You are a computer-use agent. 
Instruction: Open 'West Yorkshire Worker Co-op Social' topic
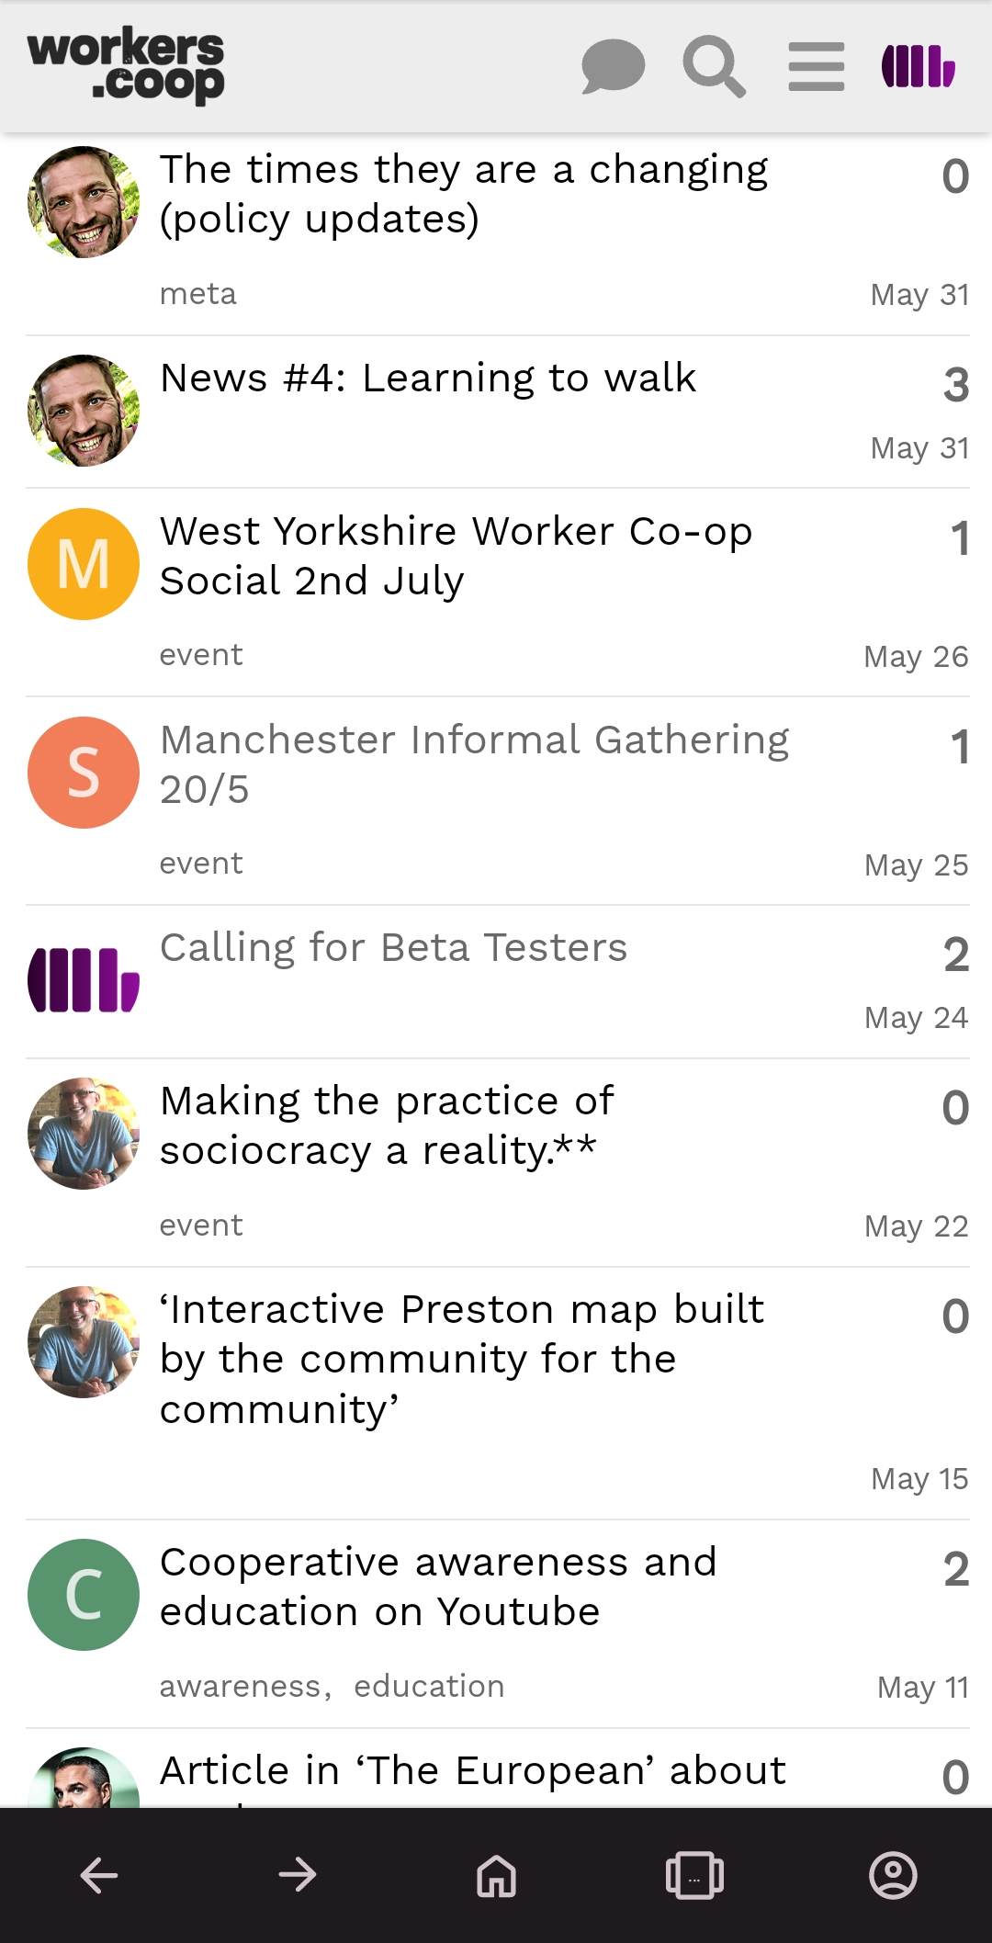456,556
